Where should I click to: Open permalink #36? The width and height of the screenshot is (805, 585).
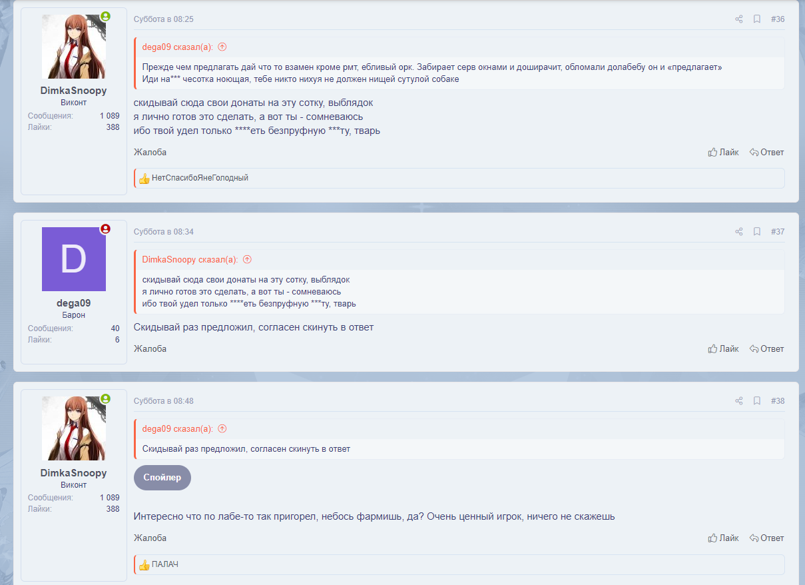(778, 19)
